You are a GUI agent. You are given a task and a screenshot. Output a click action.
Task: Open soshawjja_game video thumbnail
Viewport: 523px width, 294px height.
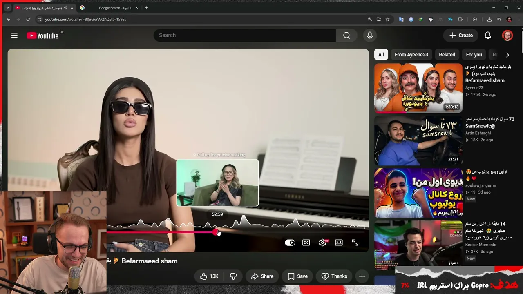point(418,193)
